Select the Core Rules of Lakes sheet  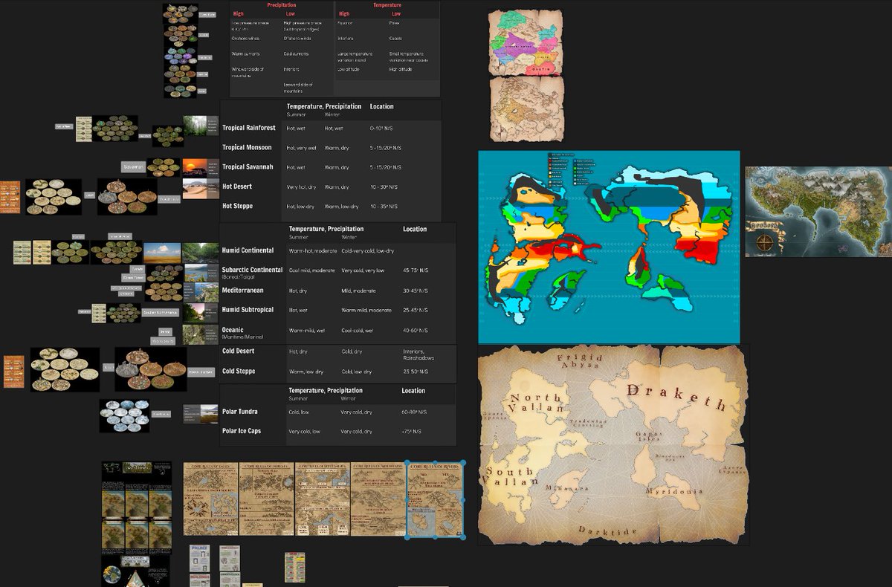tap(211, 500)
